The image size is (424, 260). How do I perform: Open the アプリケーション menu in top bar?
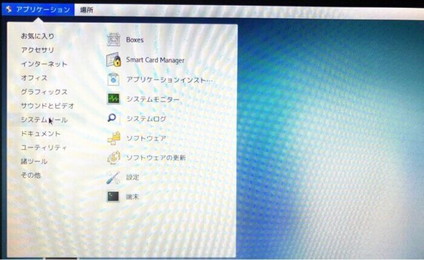click(38, 10)
